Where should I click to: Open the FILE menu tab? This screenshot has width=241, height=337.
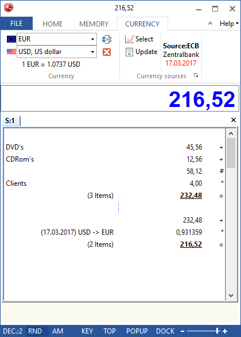pos(17,24)
